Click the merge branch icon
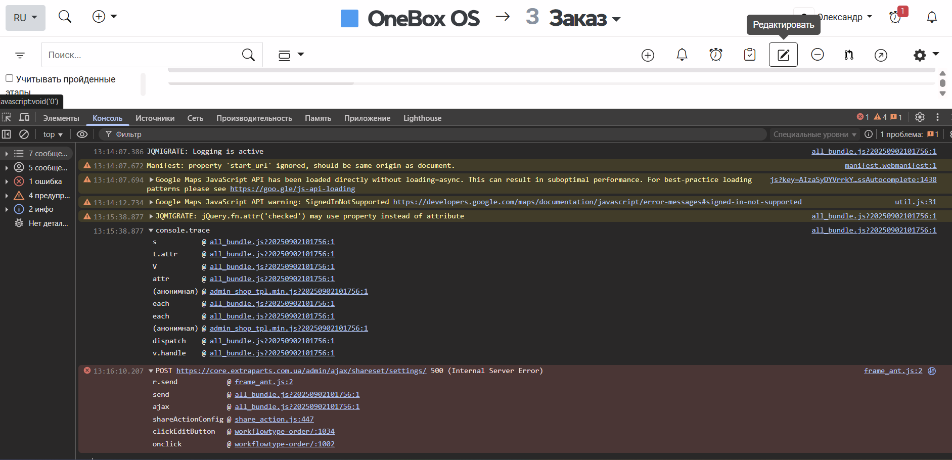Viewport: 952px width, 460px height. tap(849, 55)
